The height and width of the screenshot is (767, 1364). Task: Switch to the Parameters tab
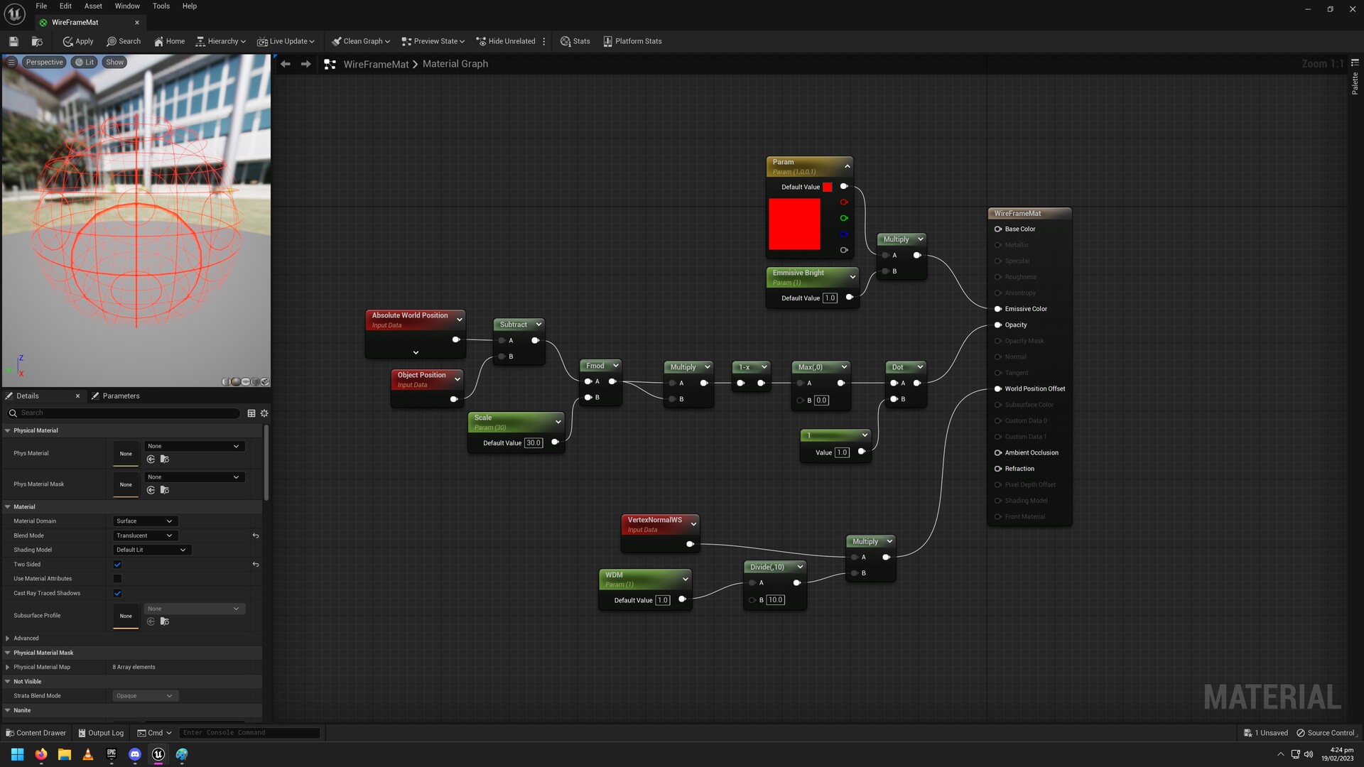tap(121, 396)
